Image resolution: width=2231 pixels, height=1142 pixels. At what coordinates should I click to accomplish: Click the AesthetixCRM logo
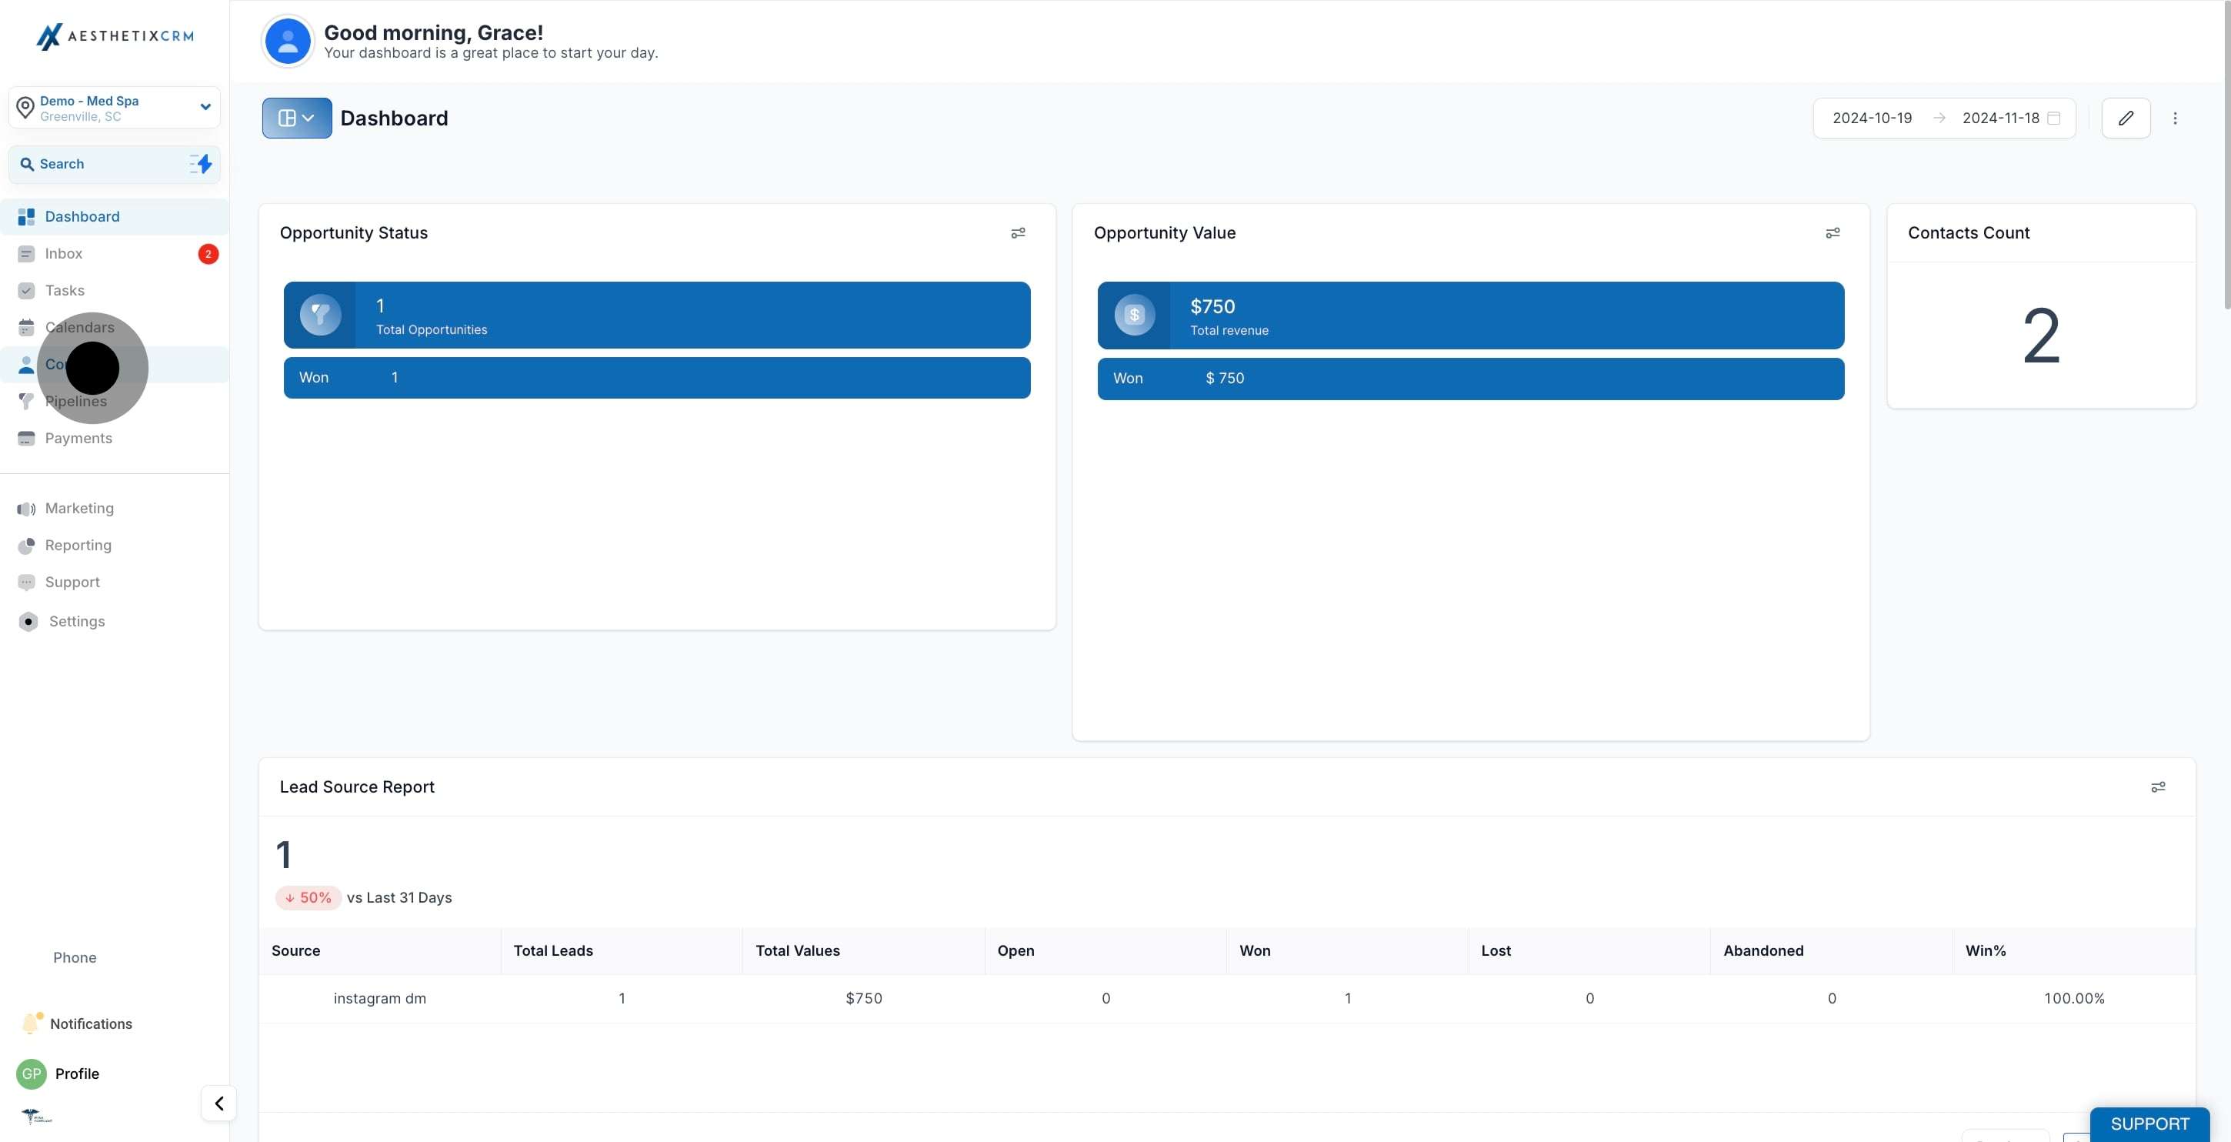[115, 36]
